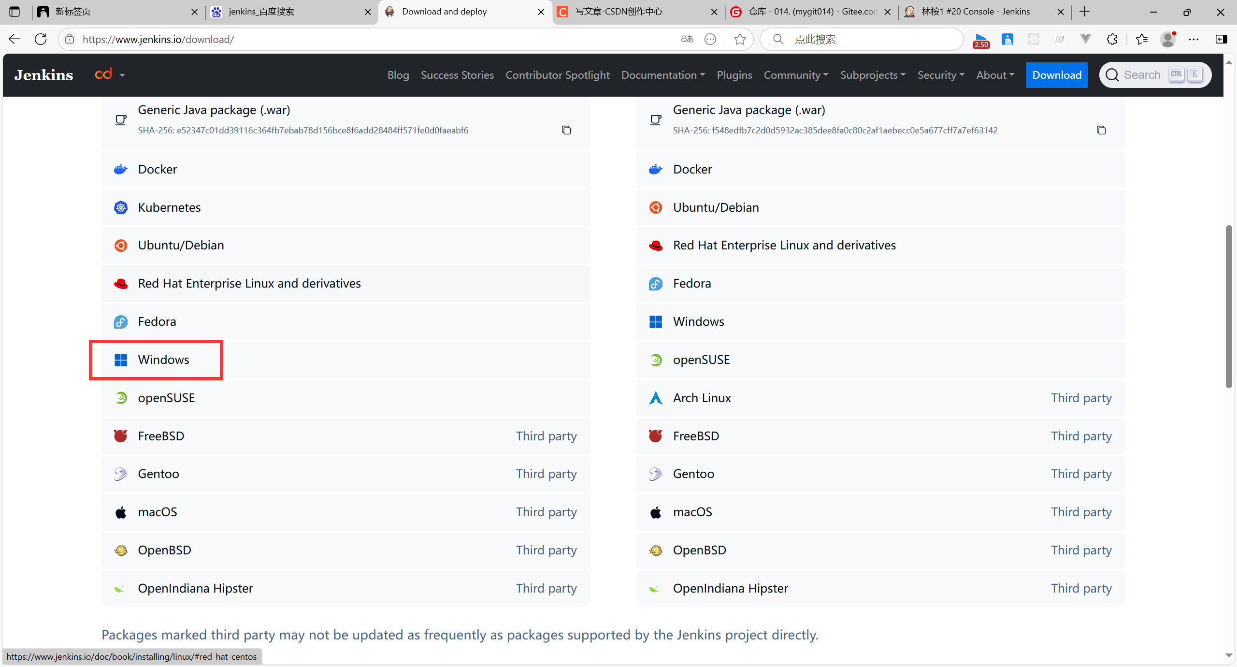Click the left column Generic Java package cup icon
This screenshot has height=667, width=1237.
[121, 120]
